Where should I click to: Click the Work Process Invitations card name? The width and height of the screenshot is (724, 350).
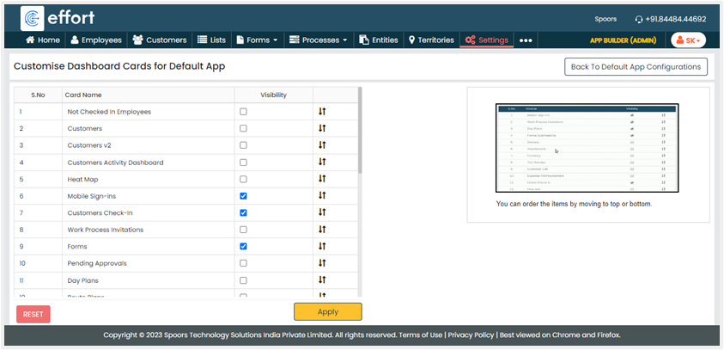point(106,230)
